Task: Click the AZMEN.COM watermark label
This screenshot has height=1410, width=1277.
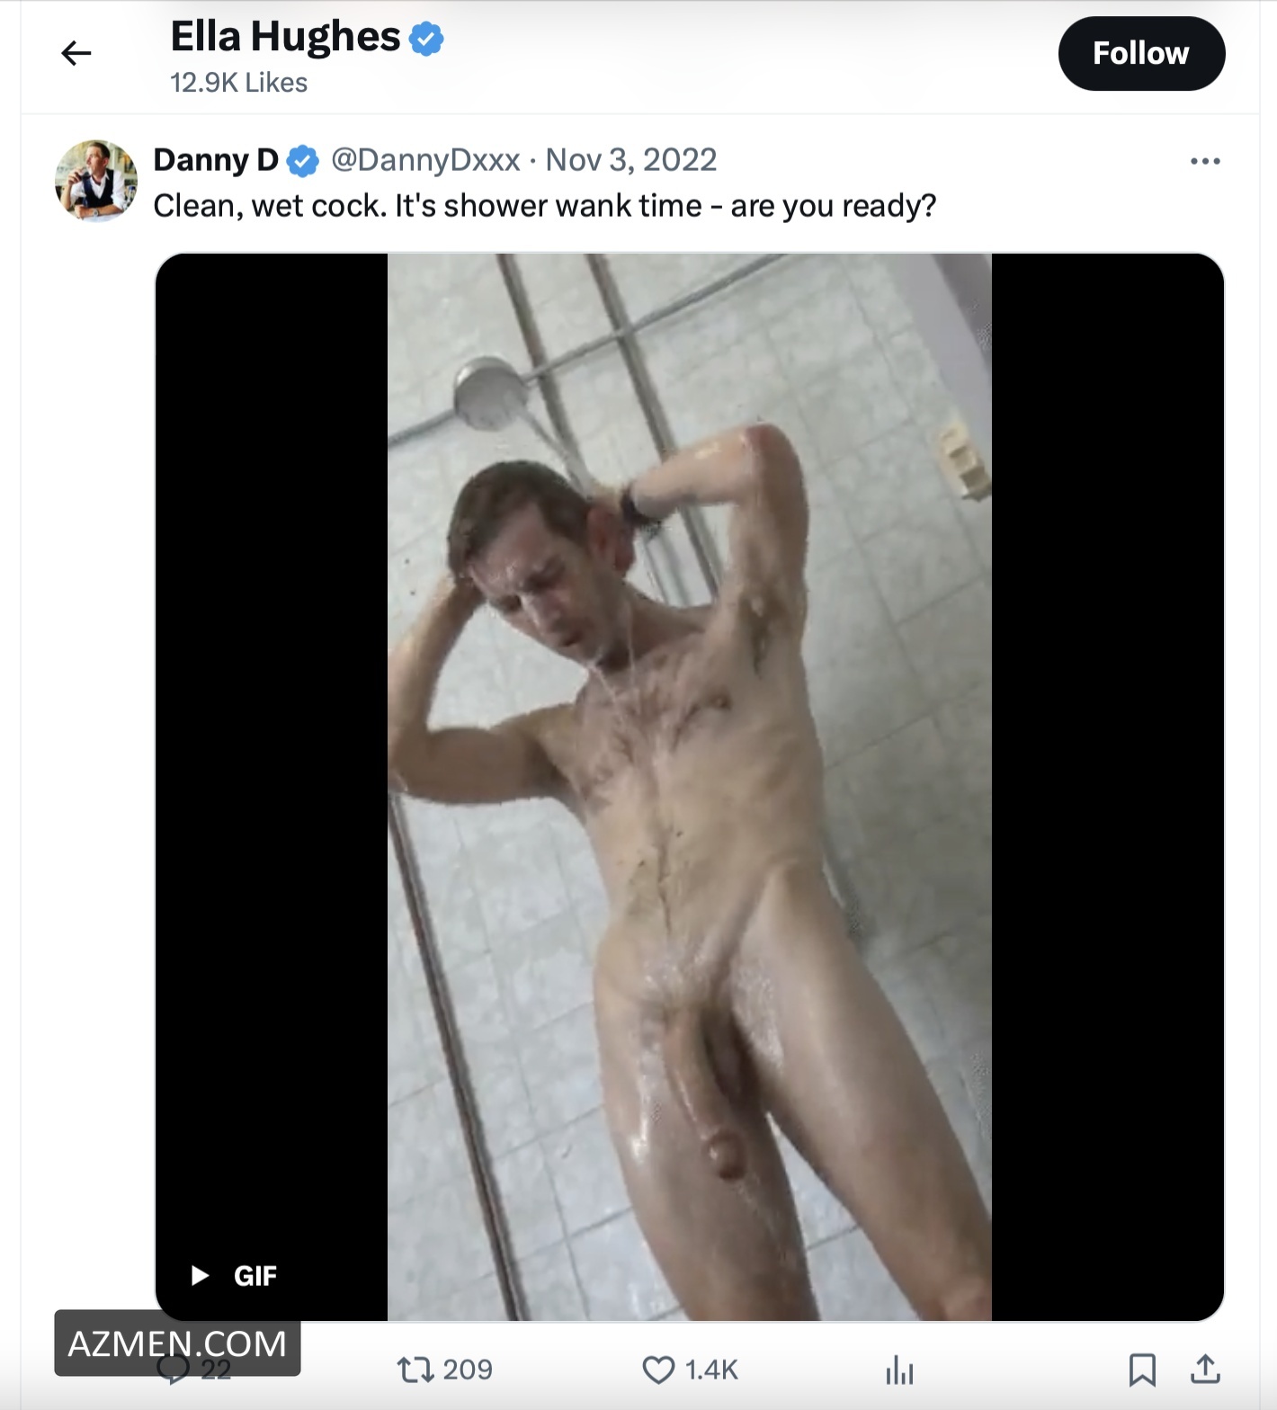Action: pyautogui.click(x=177, y=1343)
